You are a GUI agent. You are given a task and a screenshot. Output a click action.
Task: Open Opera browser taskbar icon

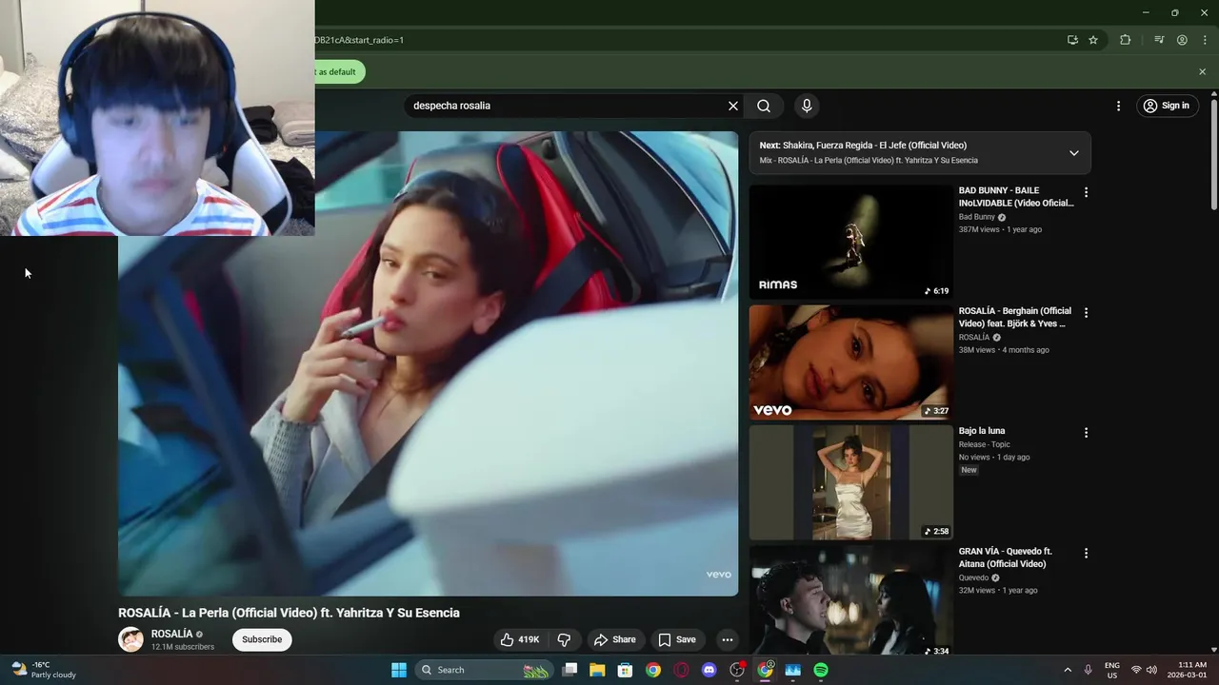(681, 670)
